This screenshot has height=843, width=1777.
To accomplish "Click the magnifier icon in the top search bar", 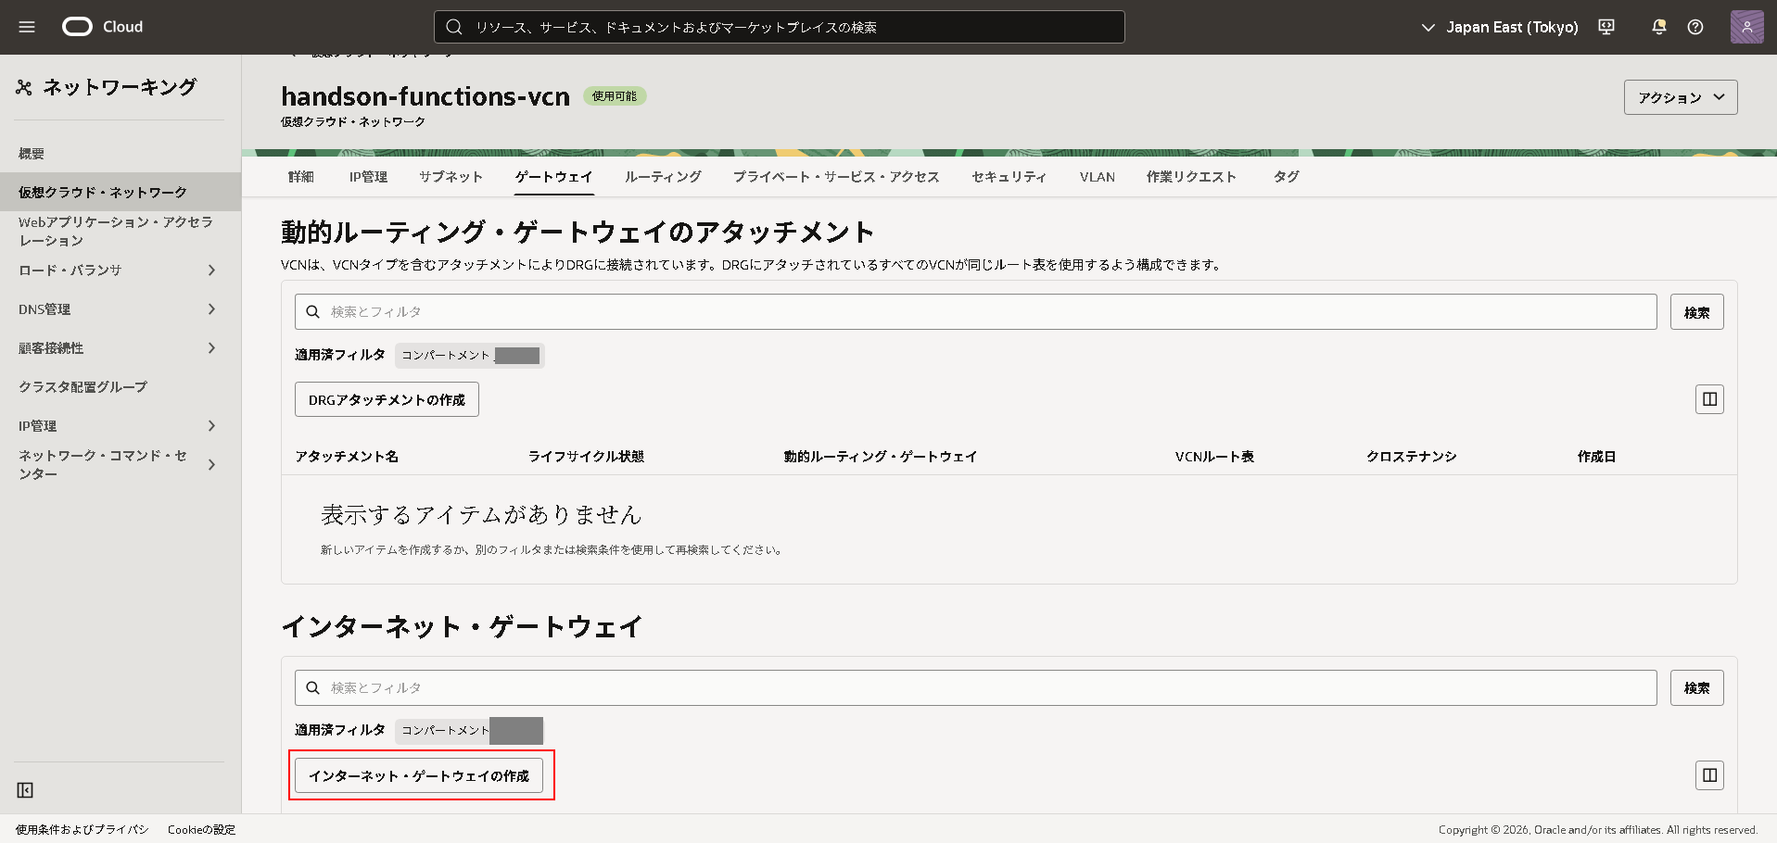I will click(x=454, y=27).
